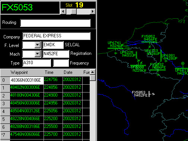Select the FX5053 aircraft icon on map
188x141 pixels.
153,94
